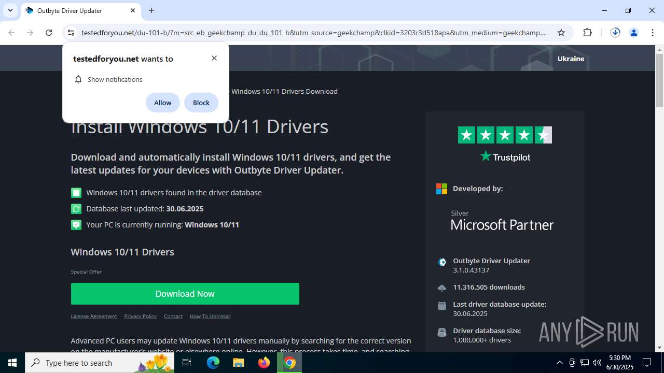Click the bell icon in notification prompt
The image size is (664, 373).
(x=78, y=79)
